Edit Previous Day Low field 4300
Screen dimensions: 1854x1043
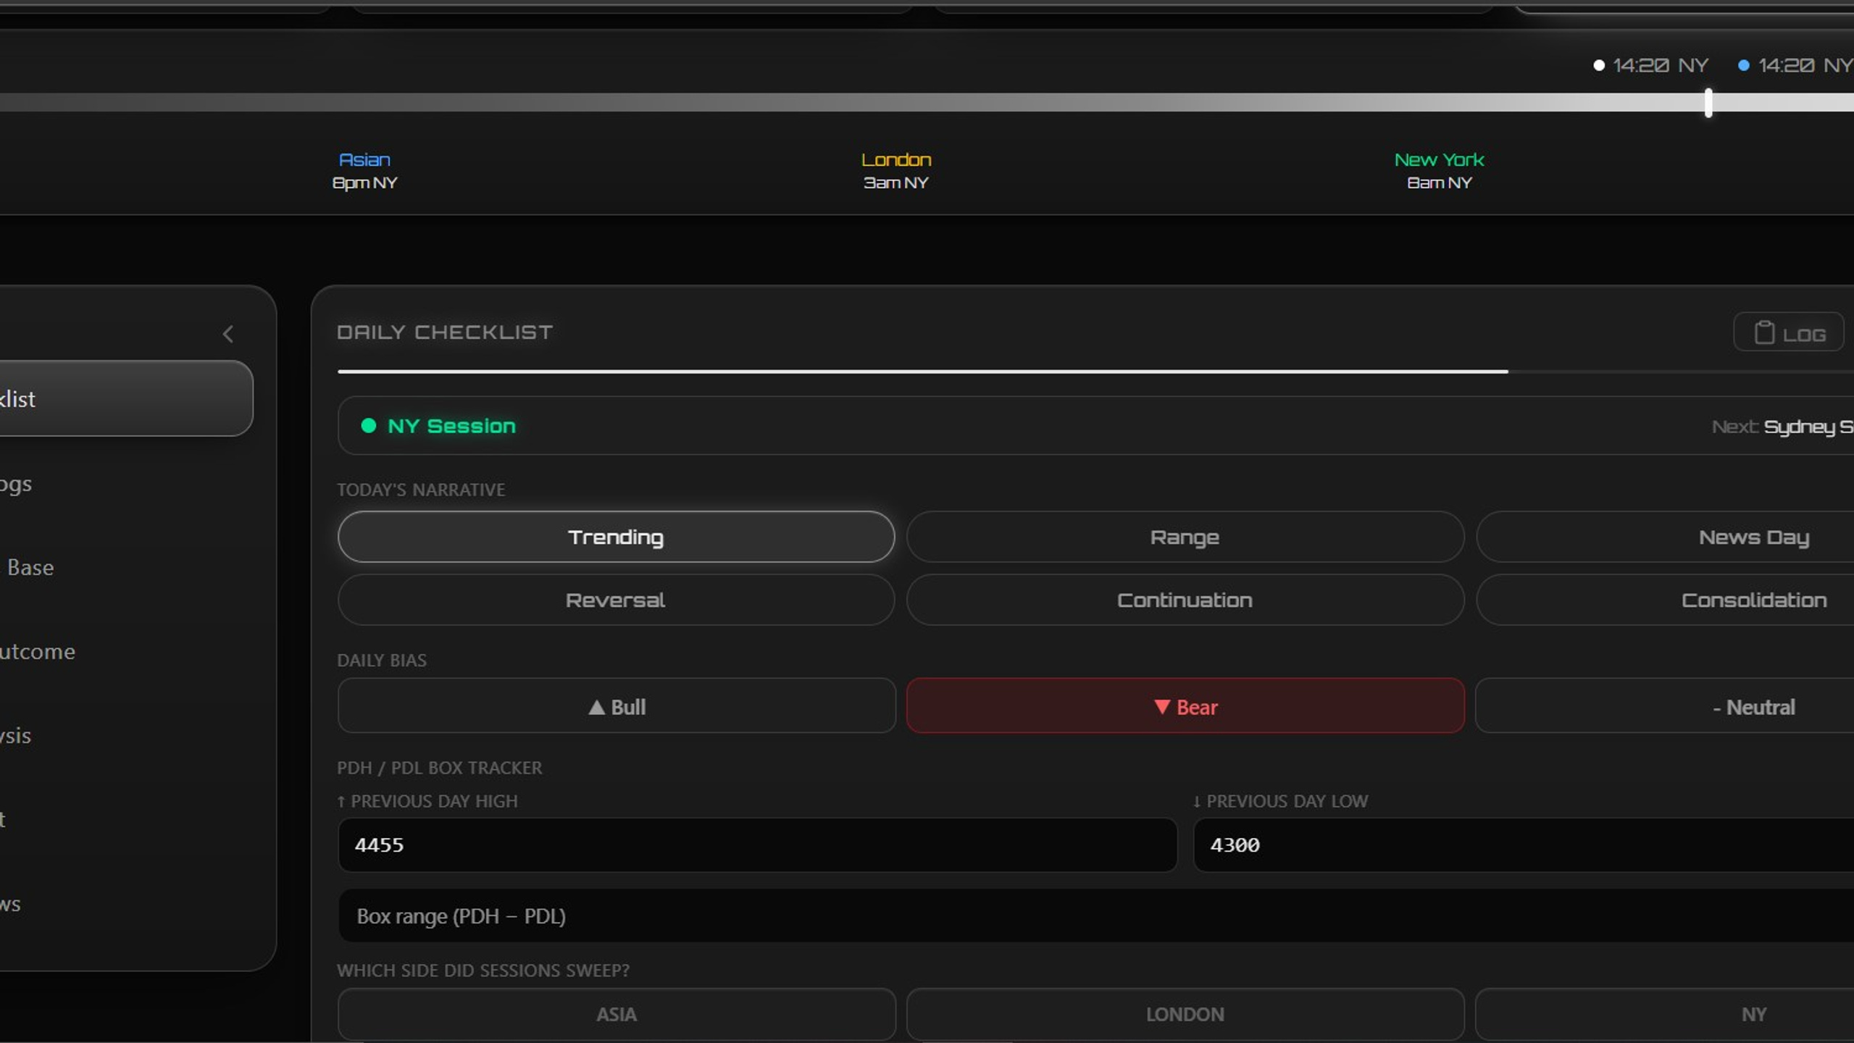click(x=1524, y=845)
